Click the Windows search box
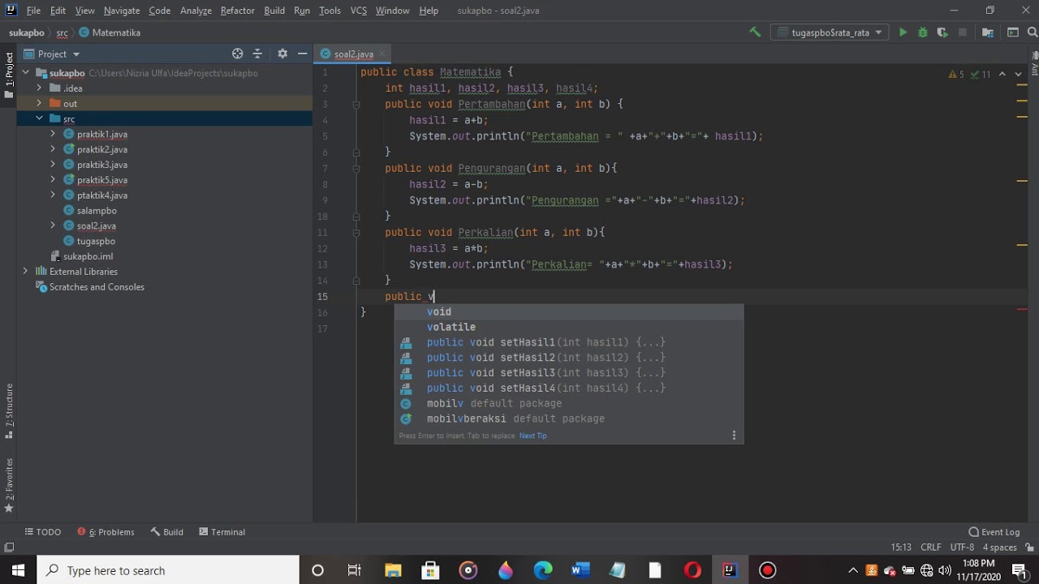 pyautogui.click(x=168, y=570)
